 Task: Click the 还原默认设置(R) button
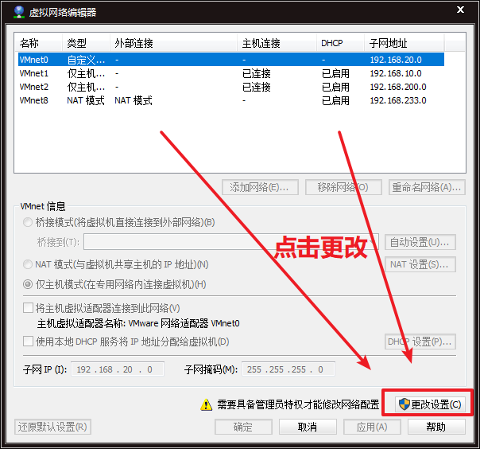[52, 427]
